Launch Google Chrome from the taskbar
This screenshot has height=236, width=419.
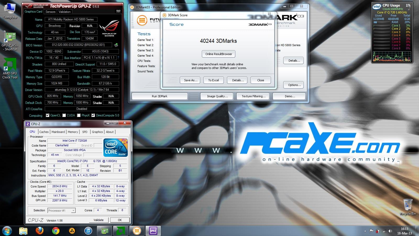click(56, 231)
